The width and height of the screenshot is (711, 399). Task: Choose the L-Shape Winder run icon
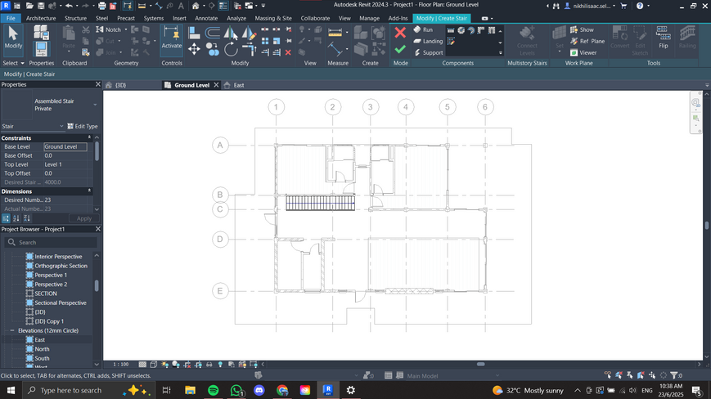pyautogui.click(x=481, y=30)
